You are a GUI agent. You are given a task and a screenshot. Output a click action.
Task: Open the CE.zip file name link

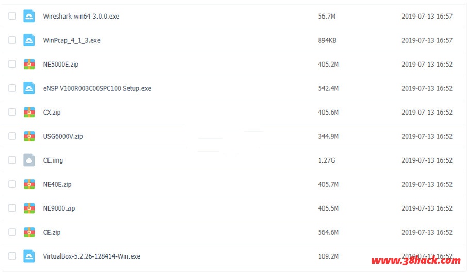click(x=52, y=232)
